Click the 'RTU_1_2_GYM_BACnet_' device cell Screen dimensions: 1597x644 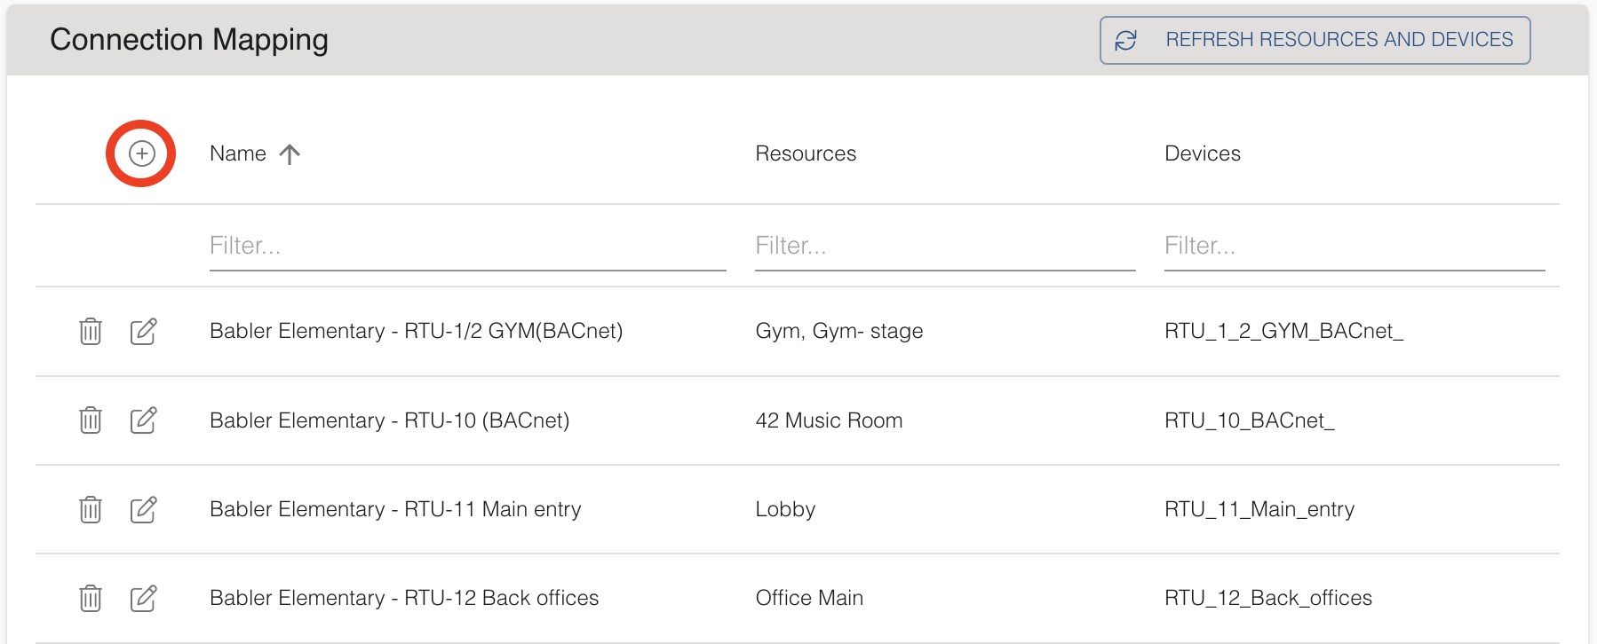[1283, 331]
